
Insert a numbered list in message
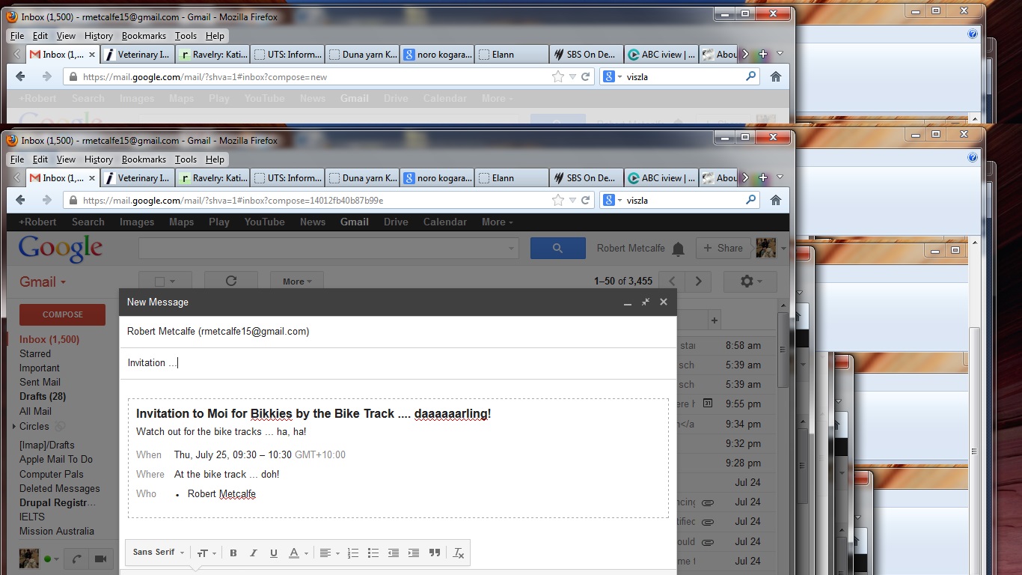(x=353, y=553)
